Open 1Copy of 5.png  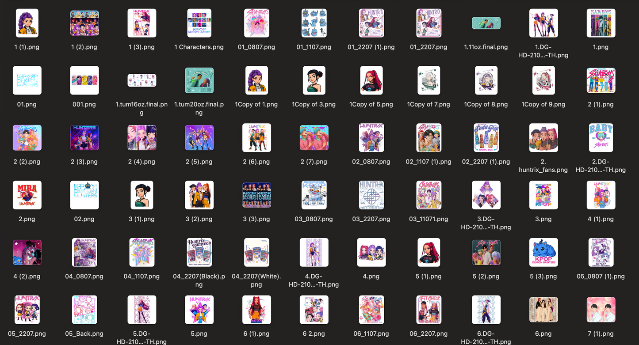point(371,80)
